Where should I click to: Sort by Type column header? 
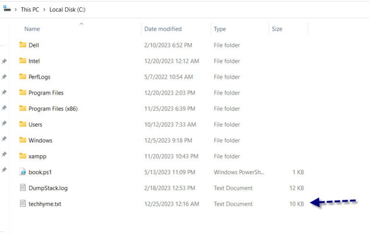coord(220,29)
